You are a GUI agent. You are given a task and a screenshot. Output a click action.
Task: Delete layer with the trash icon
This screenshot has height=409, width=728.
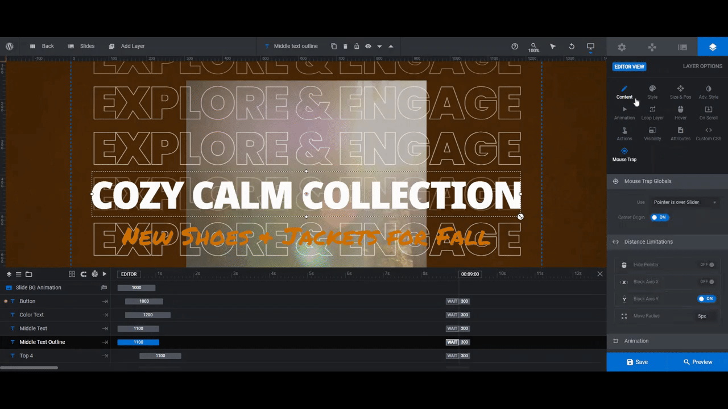[x=345, y=47]
